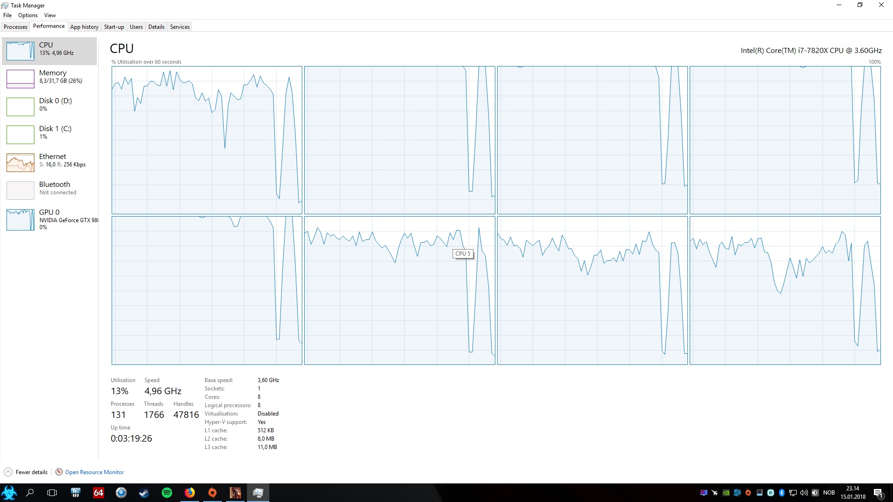893x502 pixels.
Task: Open NVIDIA tray icon
Action: [x=726, y=493]
